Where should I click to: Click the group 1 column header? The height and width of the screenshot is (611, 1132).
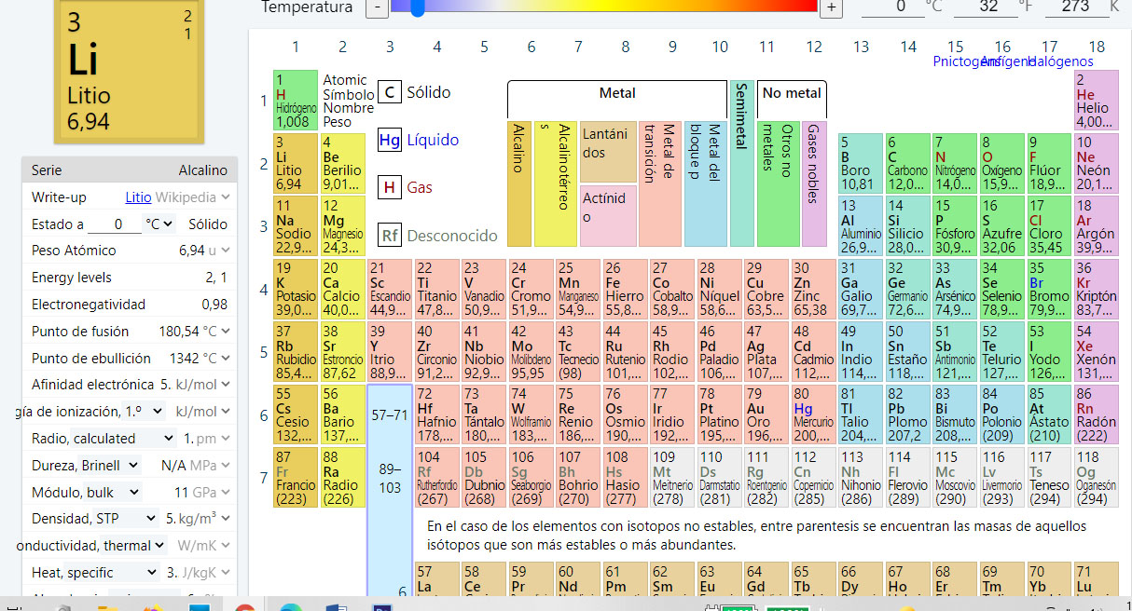click(x=296, y=47)
